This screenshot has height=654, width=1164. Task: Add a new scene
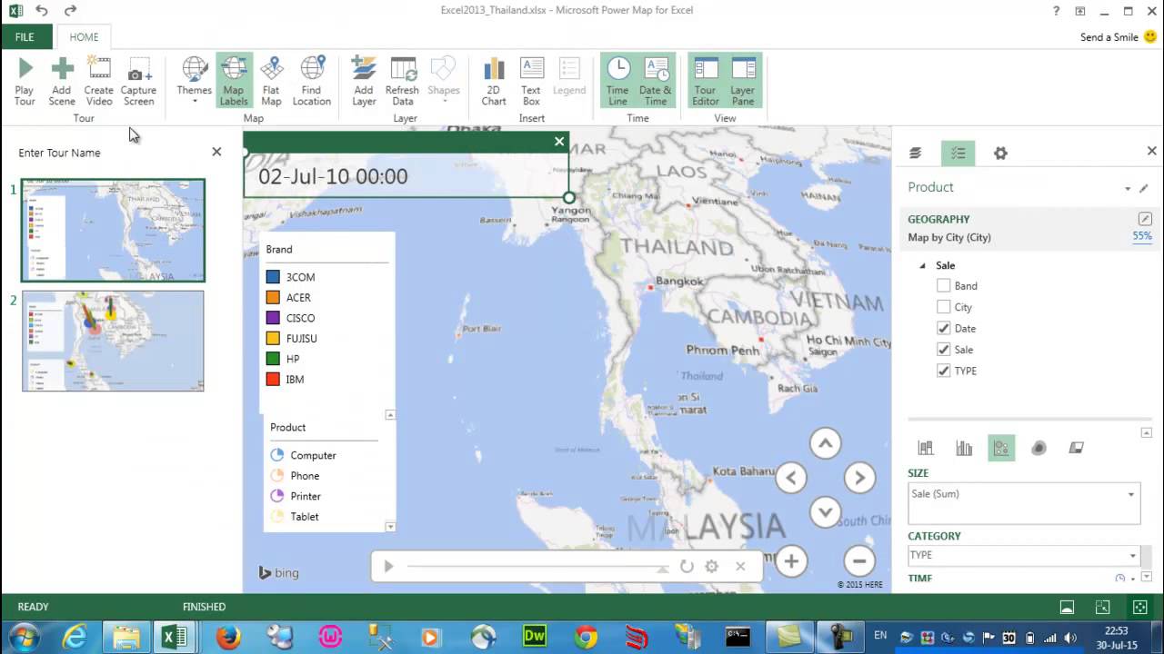click(x=62, y=81)
